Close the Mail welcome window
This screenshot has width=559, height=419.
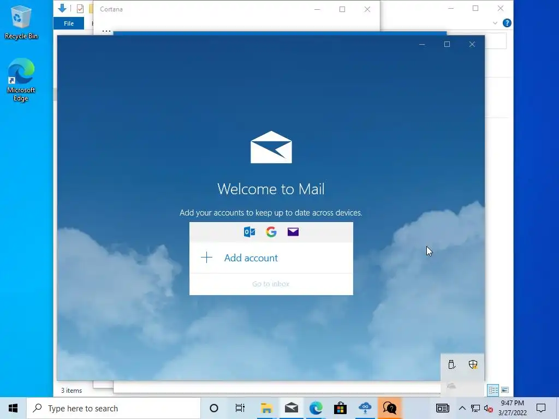pos(472,44)
